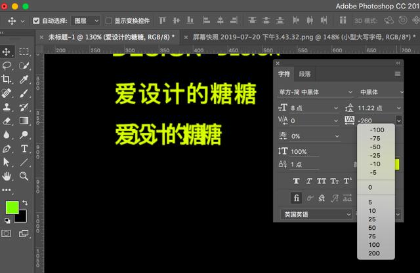Select the Eyedropper tool

24,79
